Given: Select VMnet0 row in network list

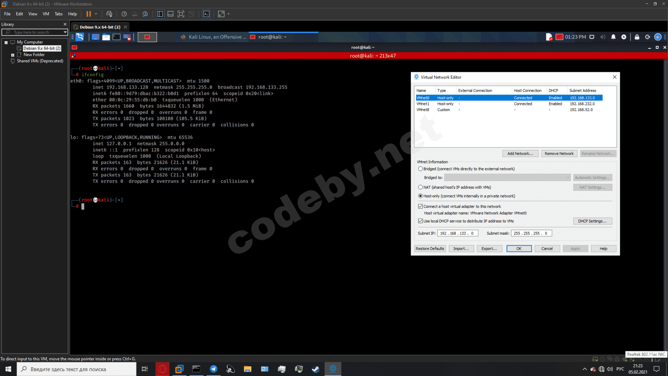Looking at the screenshot, I should pos(509,98).
